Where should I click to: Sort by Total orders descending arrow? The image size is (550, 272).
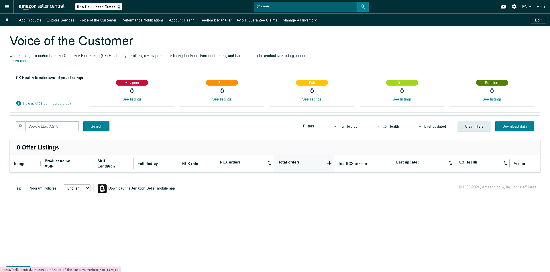point(329,163)
